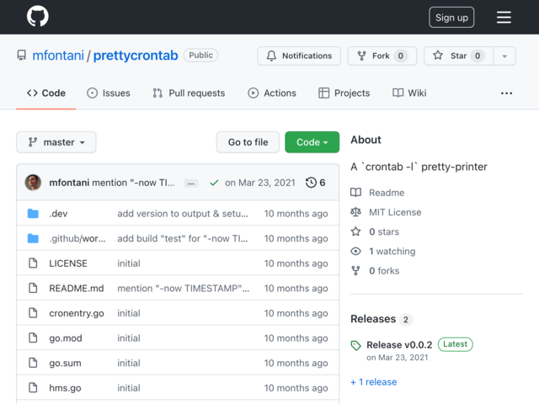Open the Projects tab
The width and height of the screenshot is (539, 404).
pos(344,93)
